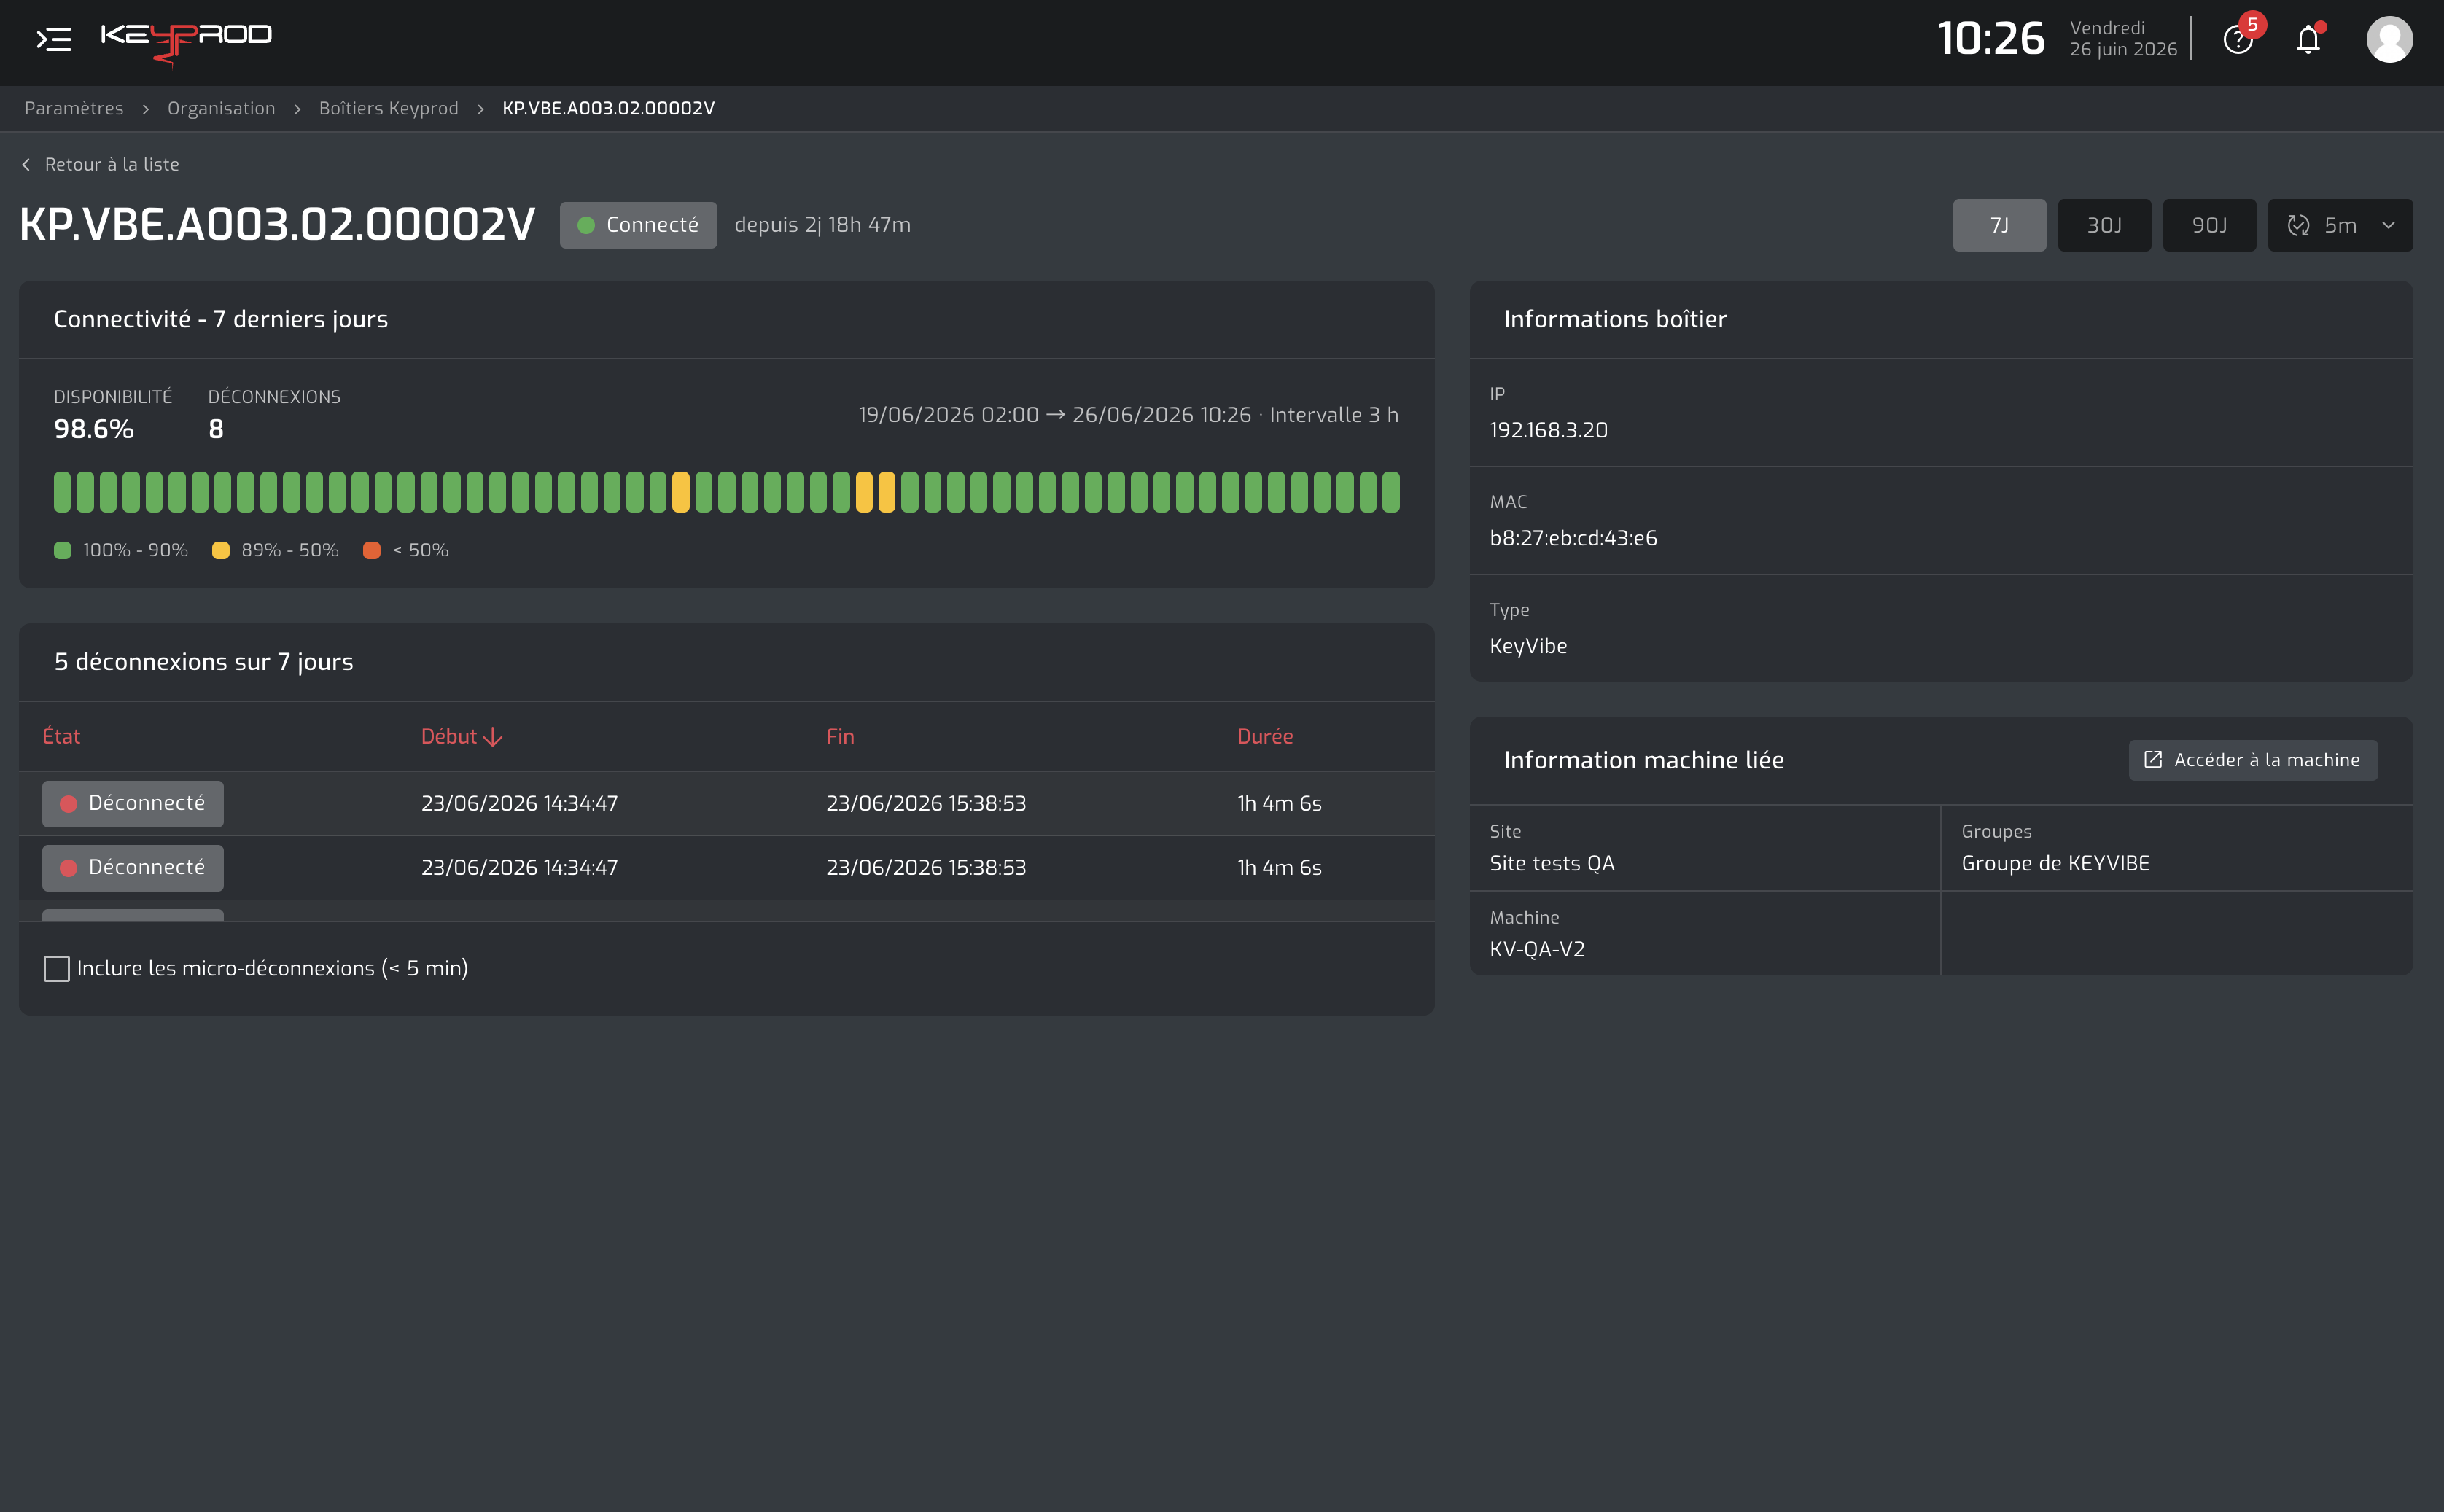The height and width of the screenshot is (1512, 2444).
Task: Click the device title KP.VBE.A003.02.00002V heading
Action: (x=277, y=224)
